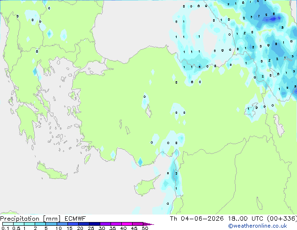Screen dimensions: 297x230
Task: Select the 2–5 mm legend color swatch
Action: (40, 224)
